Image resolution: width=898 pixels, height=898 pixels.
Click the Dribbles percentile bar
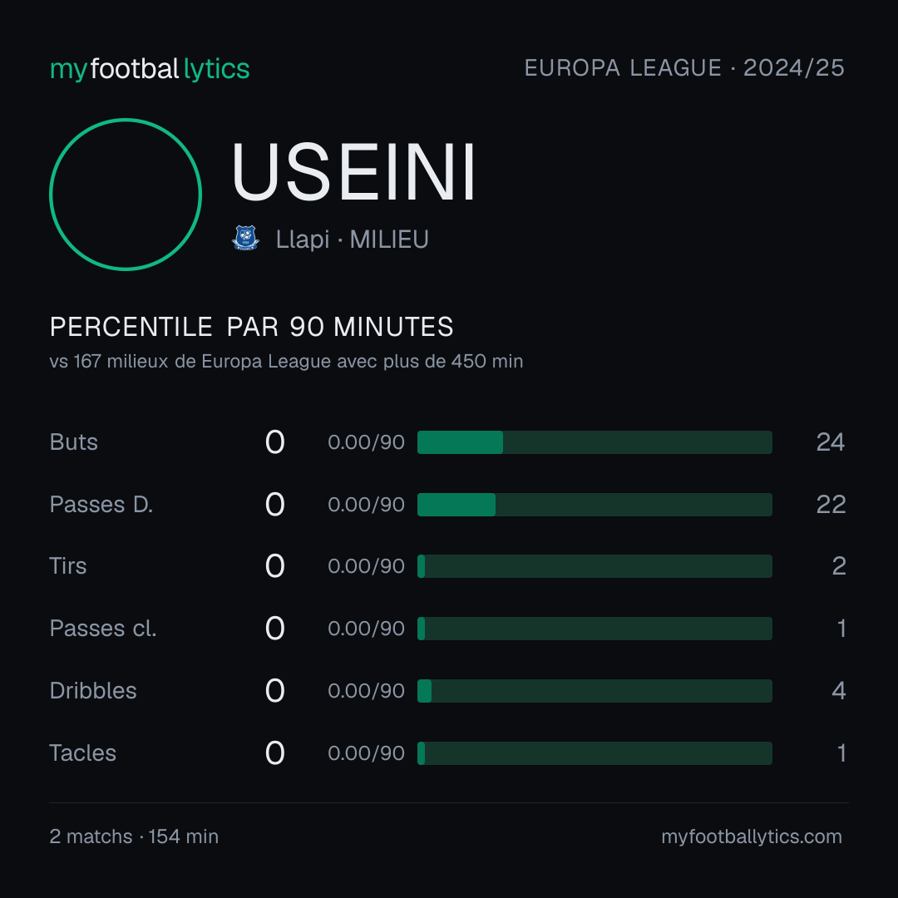[595, 691]
